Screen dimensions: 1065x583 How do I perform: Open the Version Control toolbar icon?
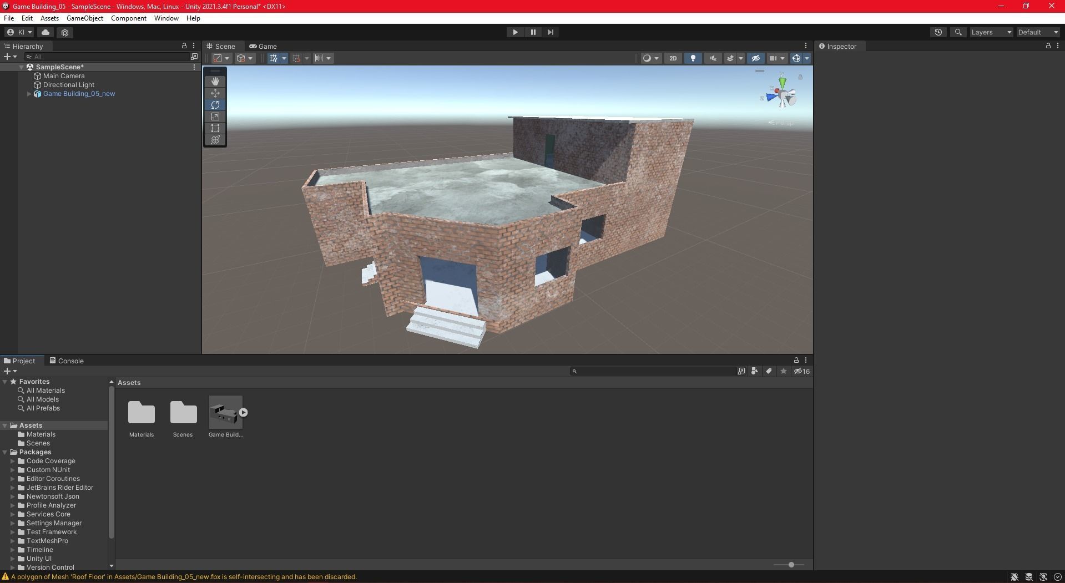(x=65, y=32)
